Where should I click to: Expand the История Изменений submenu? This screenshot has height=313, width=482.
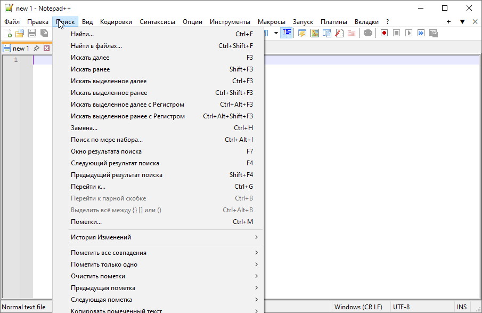tap(158, 237)
